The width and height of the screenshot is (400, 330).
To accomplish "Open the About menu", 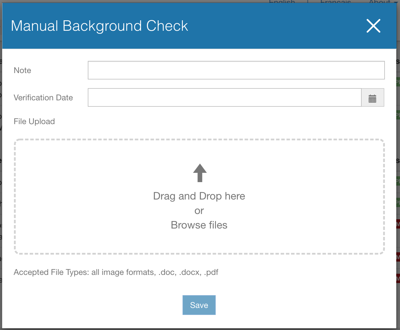I will 379,2.
